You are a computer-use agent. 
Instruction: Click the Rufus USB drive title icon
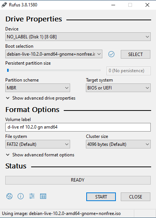click(4, 5)
